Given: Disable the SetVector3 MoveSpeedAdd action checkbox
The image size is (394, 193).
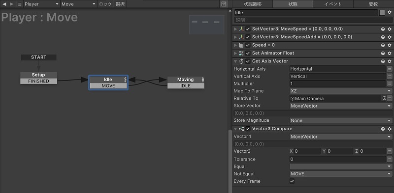Looking at the screenshot, I should 248,37.
